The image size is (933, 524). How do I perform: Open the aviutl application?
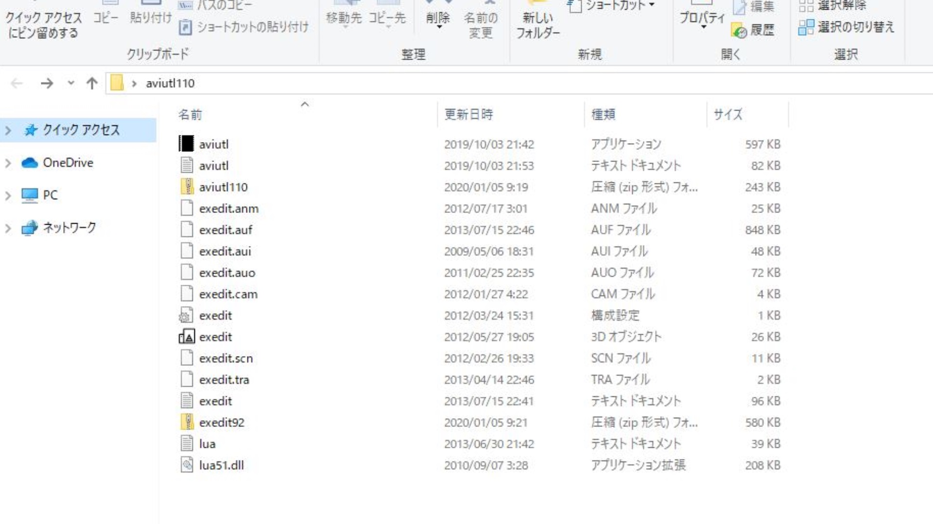coord(213,144)
